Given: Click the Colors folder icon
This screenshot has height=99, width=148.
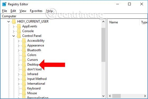Looking at the screenshot, I should tap(24, 55).
